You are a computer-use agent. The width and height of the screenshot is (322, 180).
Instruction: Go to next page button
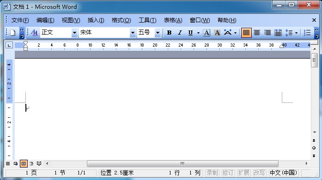pos(314,156)
